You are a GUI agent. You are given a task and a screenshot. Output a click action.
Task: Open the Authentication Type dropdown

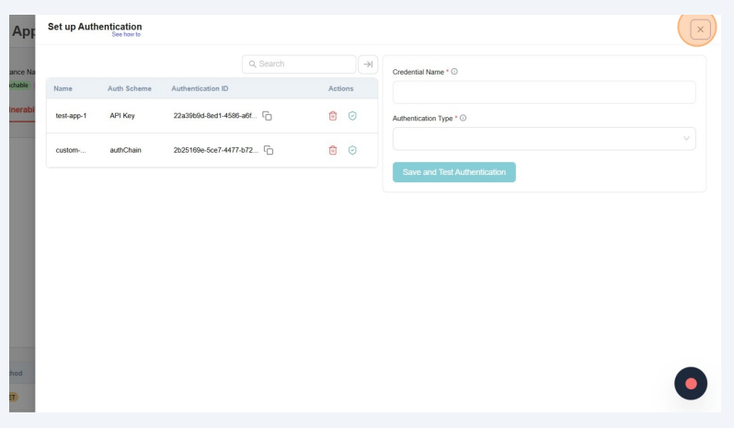pos(543,139)
